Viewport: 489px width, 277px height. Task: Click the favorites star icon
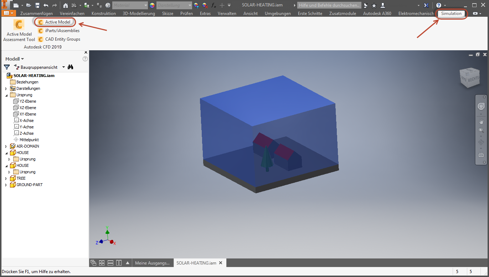pos(374,5)
